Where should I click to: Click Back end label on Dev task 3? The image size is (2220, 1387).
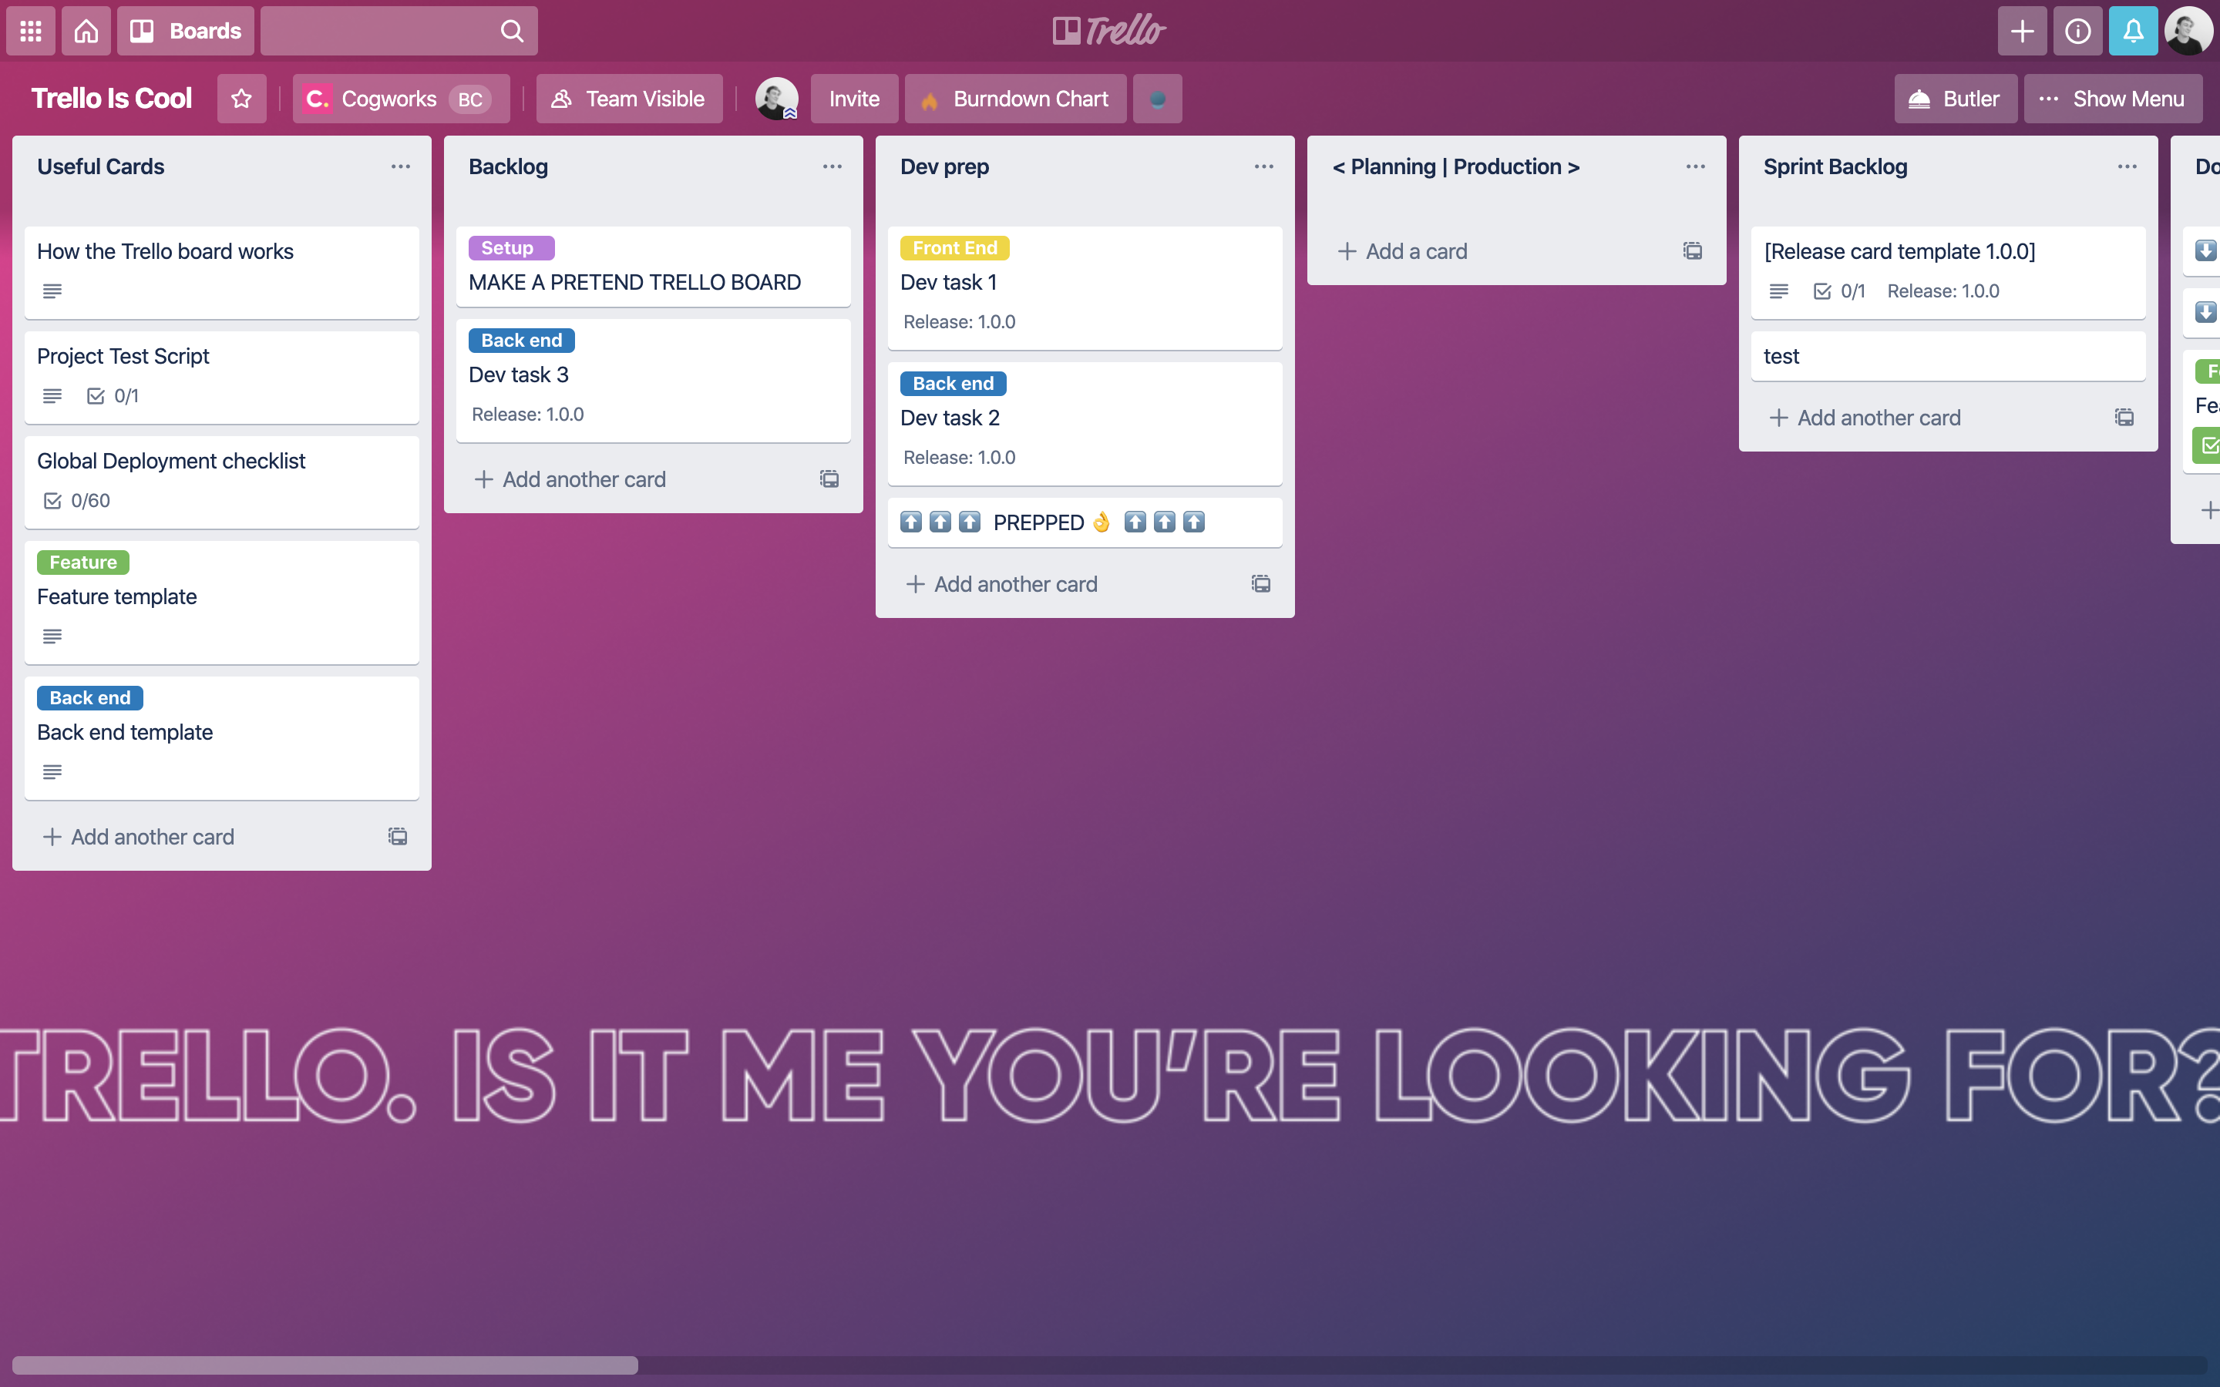click(522, 341)
